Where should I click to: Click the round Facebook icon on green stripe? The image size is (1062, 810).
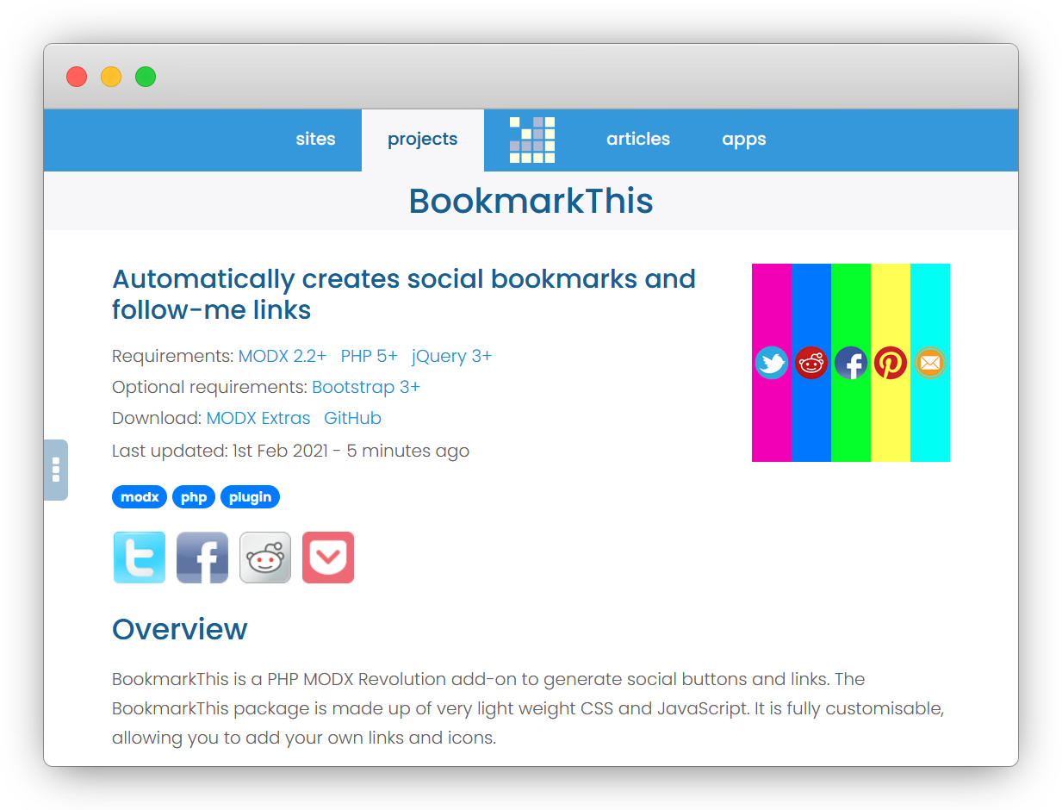point(851,363)
